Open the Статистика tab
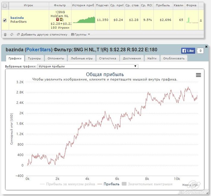Viewport: 211px width, 196px height. pos(108,58)
